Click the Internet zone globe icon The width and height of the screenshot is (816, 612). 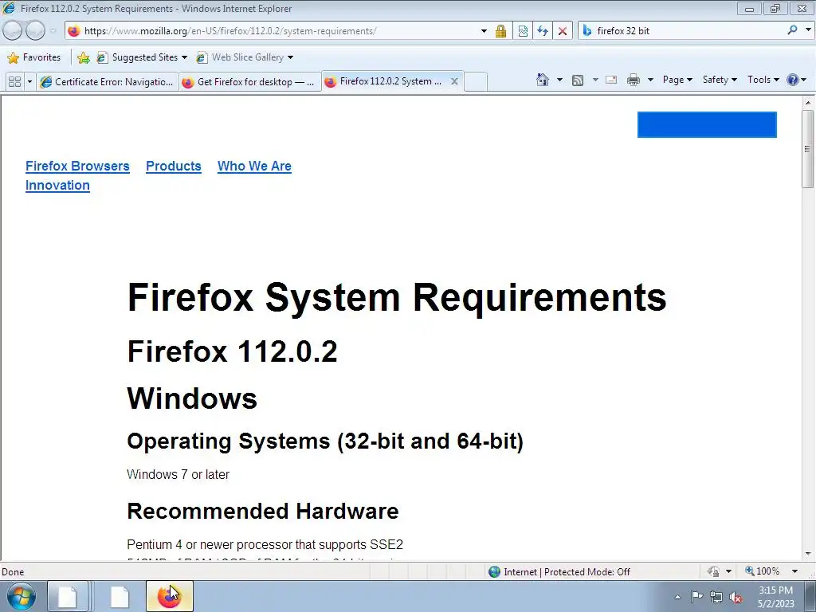click(x=494, y=572)
